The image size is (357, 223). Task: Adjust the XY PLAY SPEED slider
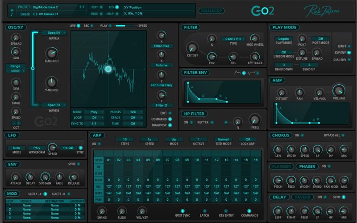pos(125,26)
